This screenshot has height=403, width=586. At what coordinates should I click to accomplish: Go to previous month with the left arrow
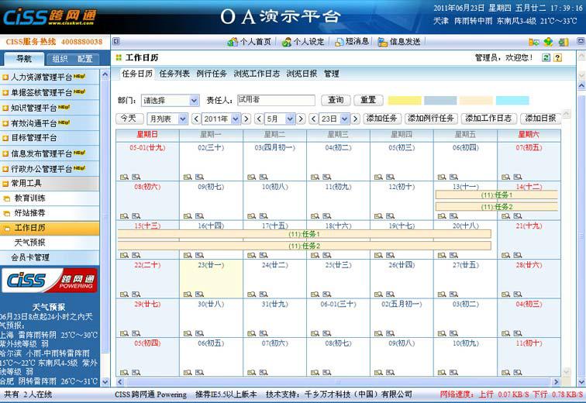(259, 119)
